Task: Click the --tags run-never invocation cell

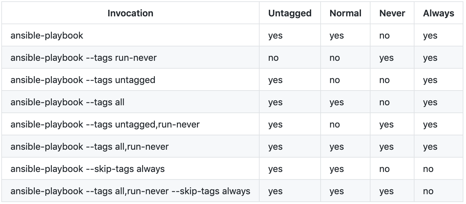Action: [130, 57]
